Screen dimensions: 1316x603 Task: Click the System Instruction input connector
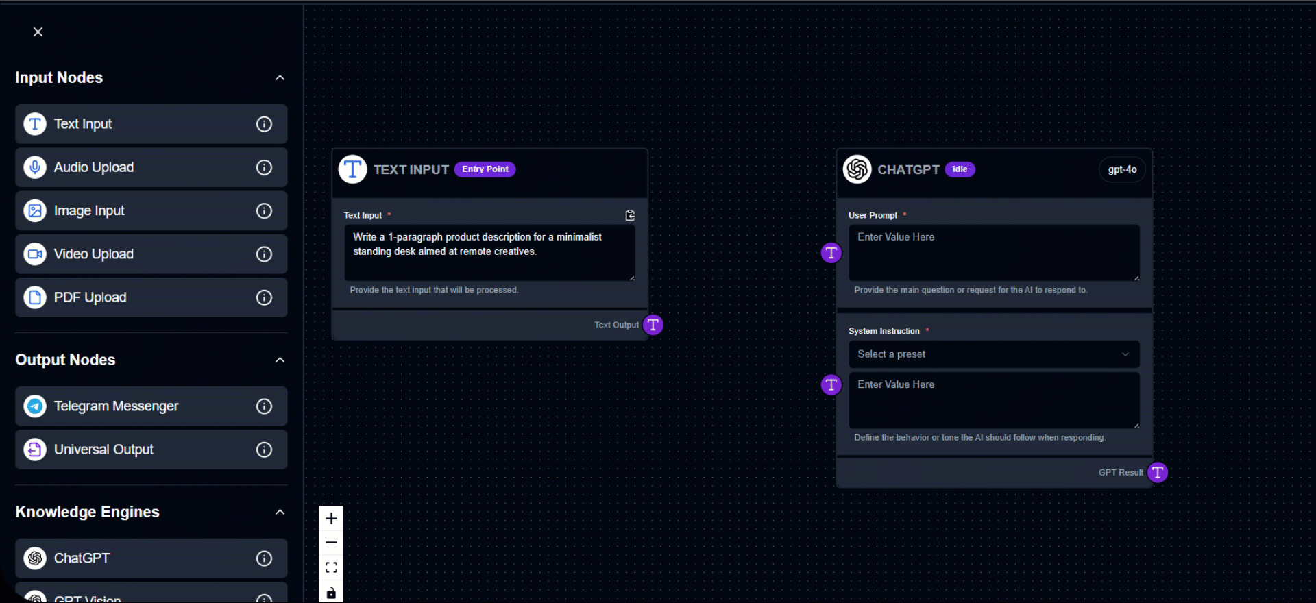(831, 385)
